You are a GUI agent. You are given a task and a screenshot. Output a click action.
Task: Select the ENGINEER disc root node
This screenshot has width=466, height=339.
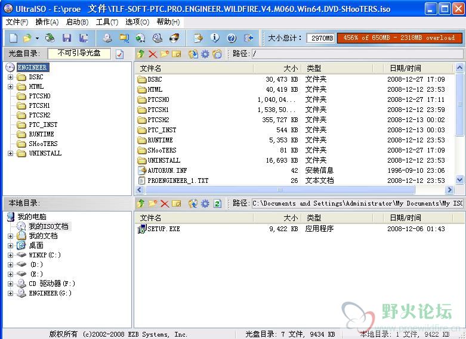(32, 68)
